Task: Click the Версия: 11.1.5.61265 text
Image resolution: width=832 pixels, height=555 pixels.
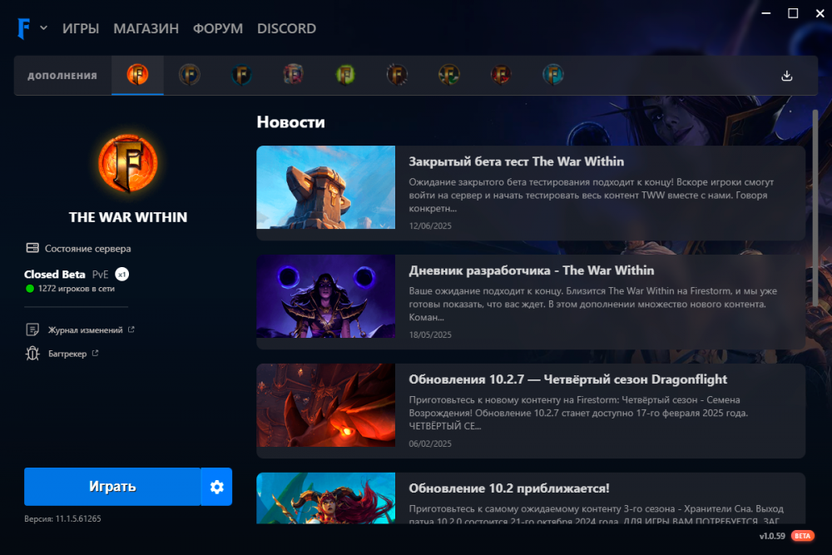Action: click(x=62, y=518)
